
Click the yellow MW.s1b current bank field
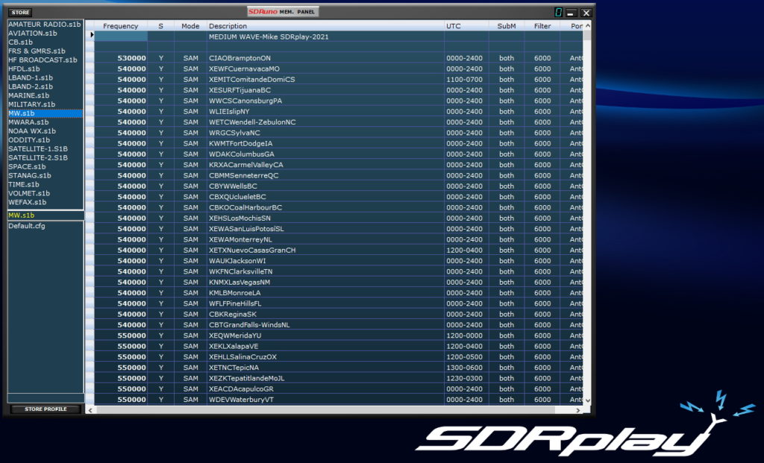tap(45, 215)
